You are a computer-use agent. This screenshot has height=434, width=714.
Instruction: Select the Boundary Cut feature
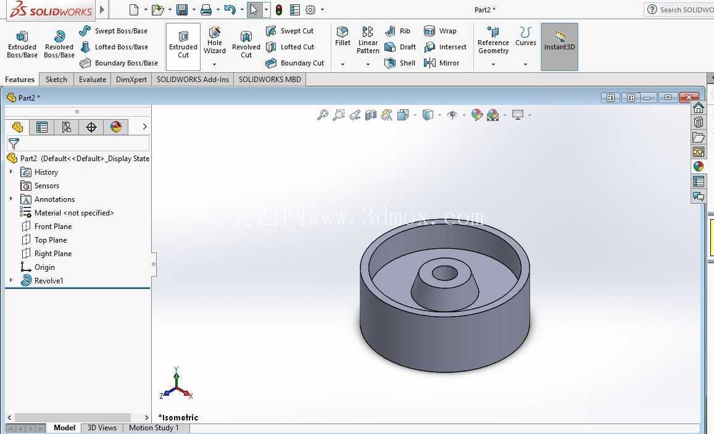coord(294,63)
